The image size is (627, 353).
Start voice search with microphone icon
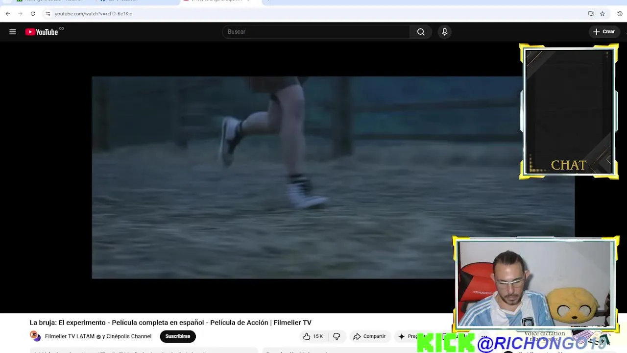pyautogui.click(x=444, y=32)
